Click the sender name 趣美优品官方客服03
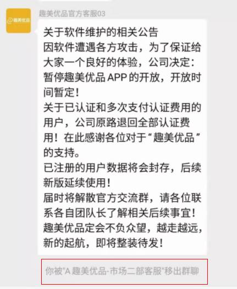 click(x=72, y=14)
